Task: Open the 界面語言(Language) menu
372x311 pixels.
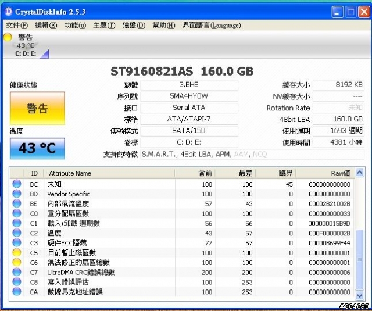Action: pyautogui.click(x=212, y=25)
